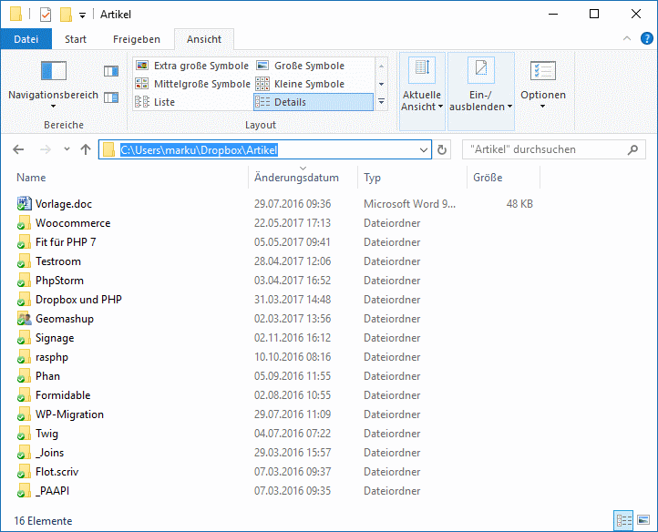Screen dimensions: 658x532
Task: Open Ein-/ausblenden dropdown
Action: click(481, 91)
